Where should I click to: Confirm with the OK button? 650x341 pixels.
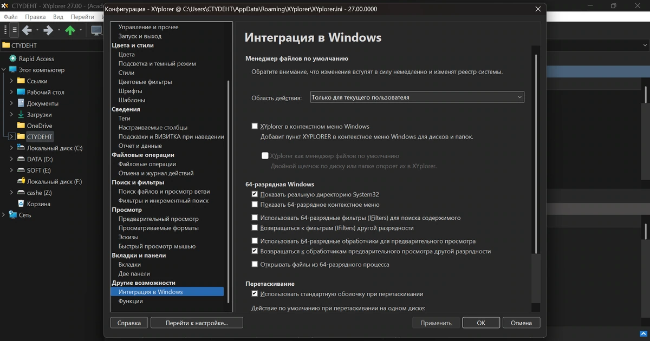481,323
